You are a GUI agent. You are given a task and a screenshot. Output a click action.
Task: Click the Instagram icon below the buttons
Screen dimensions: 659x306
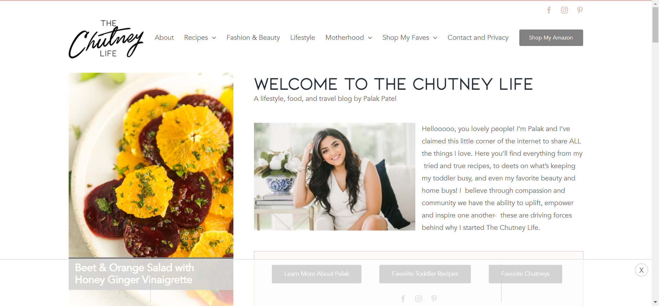418,298
